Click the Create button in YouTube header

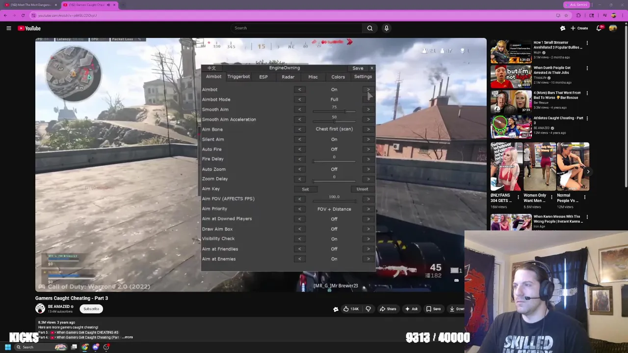point(579,28)
